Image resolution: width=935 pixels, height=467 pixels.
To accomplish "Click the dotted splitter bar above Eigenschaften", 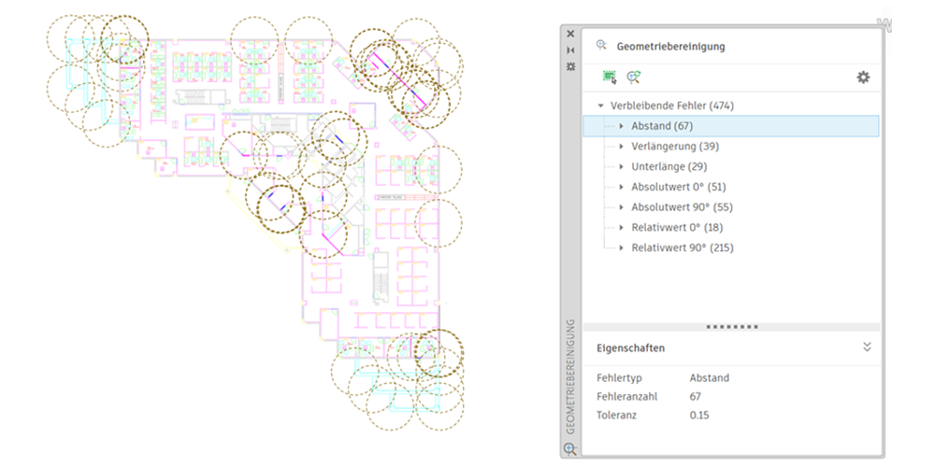I will coord(730,327).
